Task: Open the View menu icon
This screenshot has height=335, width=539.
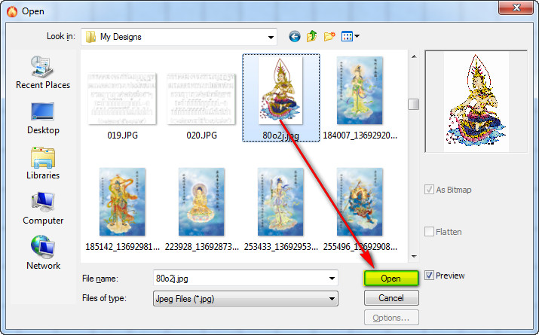Action: pyautogui.click(x=347, y=36)
